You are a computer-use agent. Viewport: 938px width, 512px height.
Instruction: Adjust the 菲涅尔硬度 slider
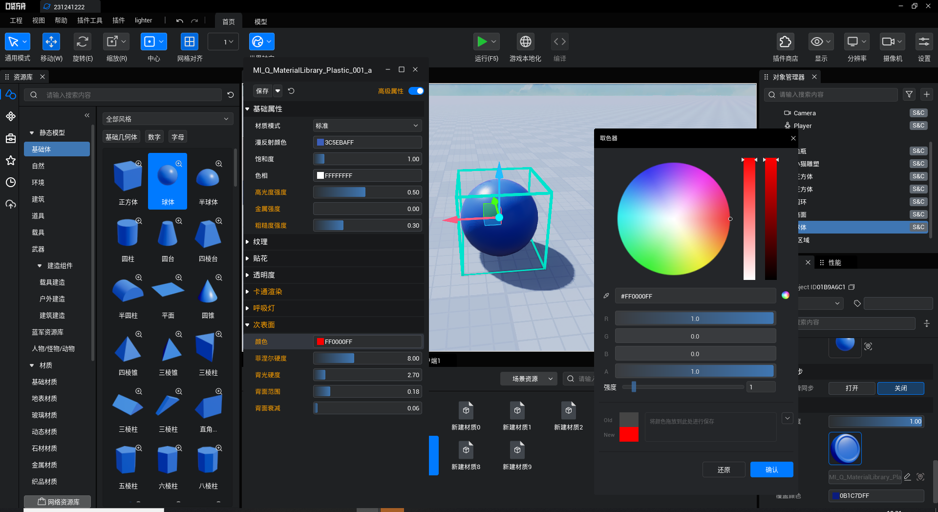point(367,358)
